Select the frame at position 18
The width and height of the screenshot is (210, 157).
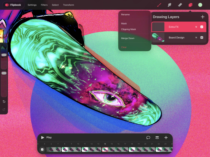point(132,149)
